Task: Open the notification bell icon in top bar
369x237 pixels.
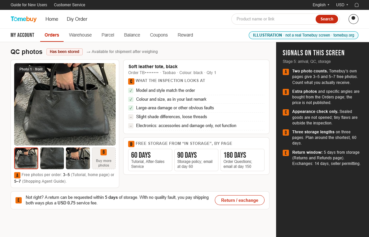Action: tap(356, 5)
